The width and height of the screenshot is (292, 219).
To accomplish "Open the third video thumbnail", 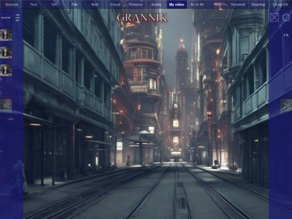I will 6,70.
